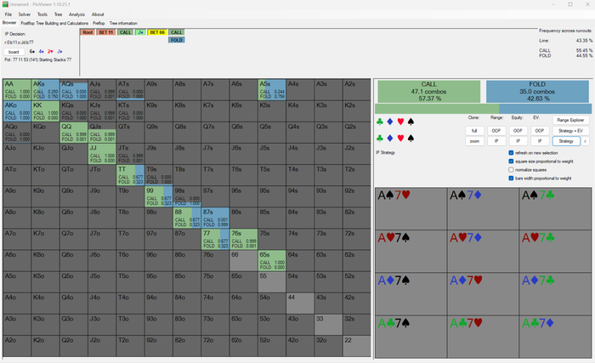Image resolution: width=595 pixels, height=363 pixels.
Task: Select the A♣7♥ combo card
Action: pos(483,337)
